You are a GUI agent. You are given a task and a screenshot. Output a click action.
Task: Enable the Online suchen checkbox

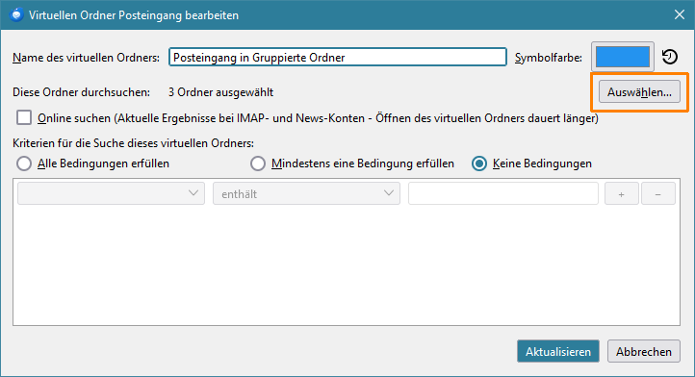coord(24,118)
